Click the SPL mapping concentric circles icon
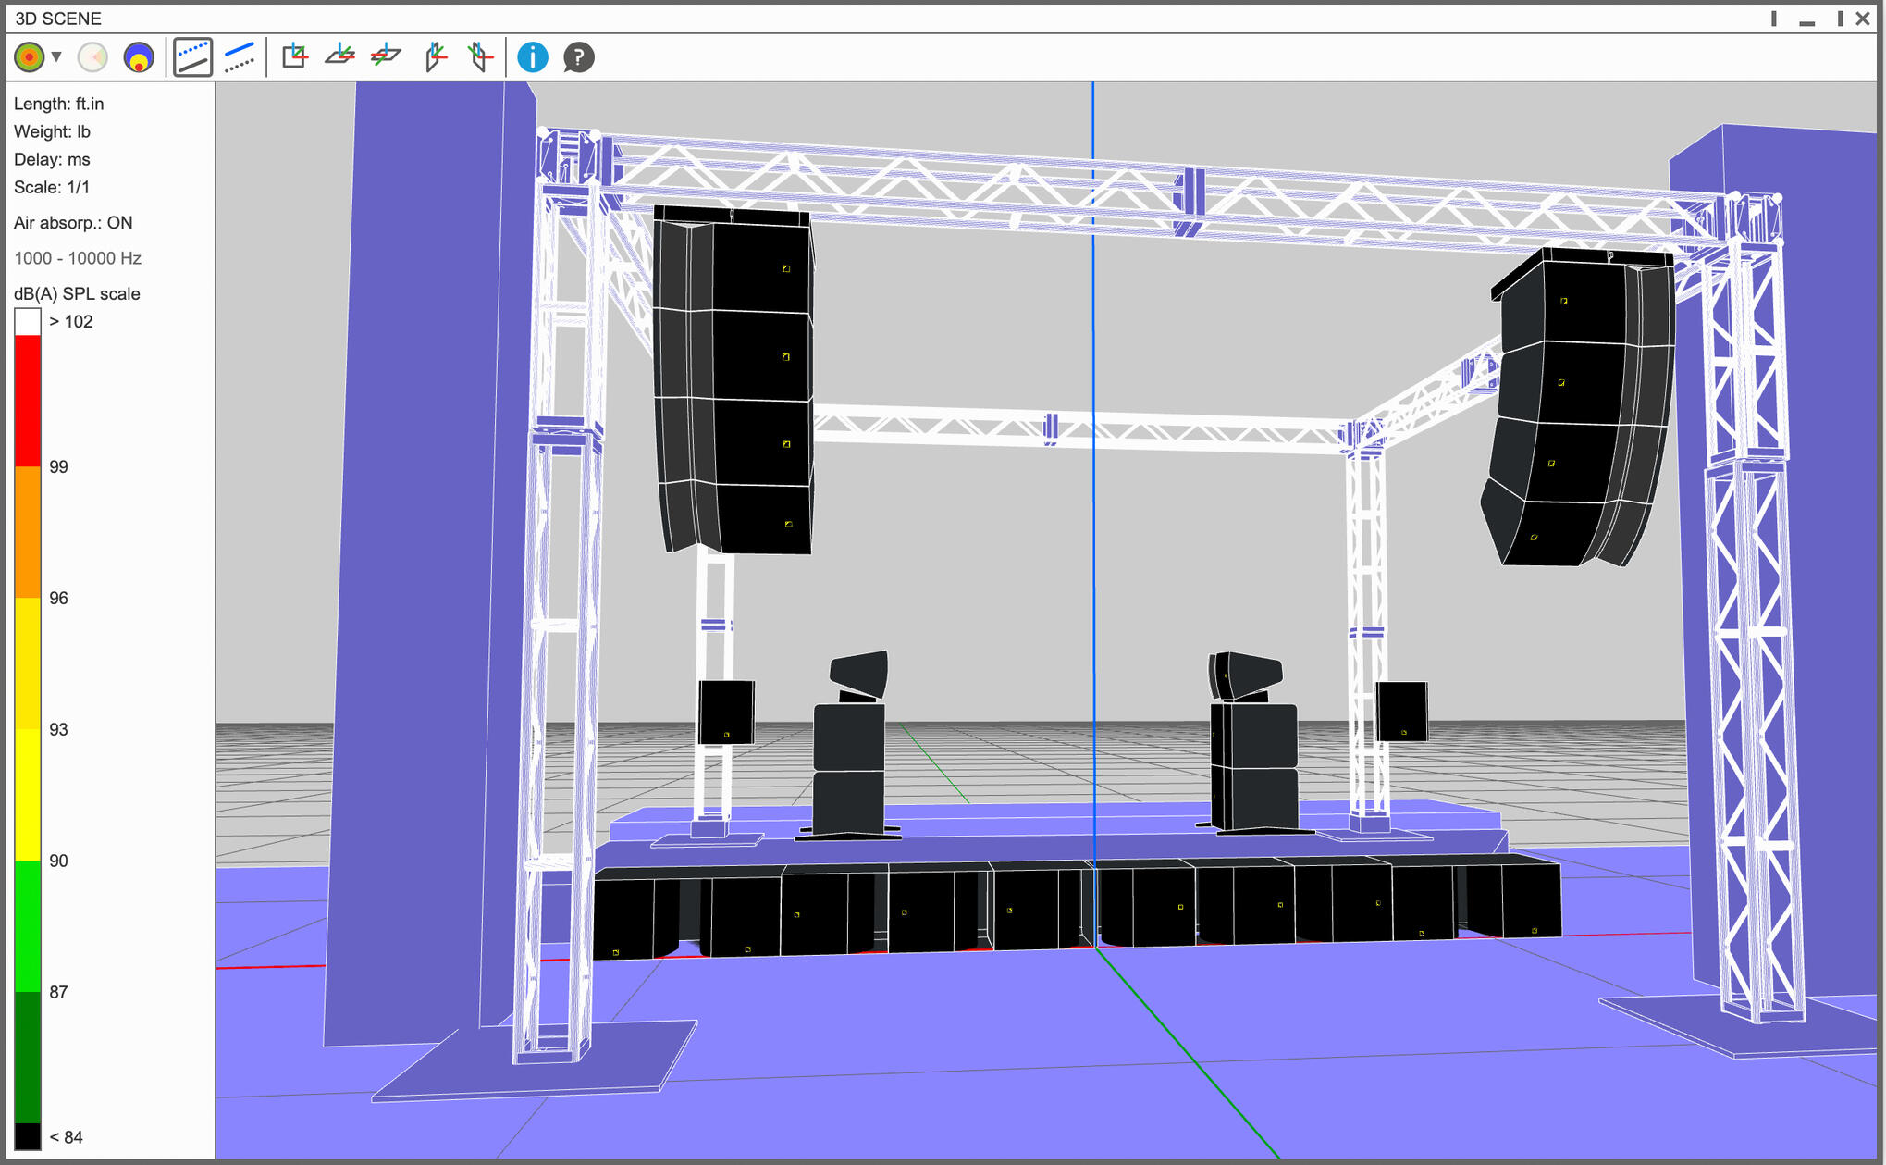Viewport: 1886px width, 1165px height. (x=30, y=57)
